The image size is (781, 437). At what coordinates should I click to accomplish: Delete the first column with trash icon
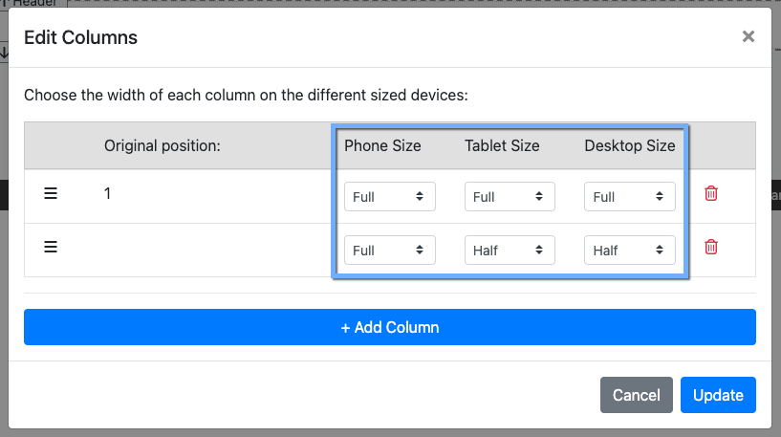pos(711,193)
